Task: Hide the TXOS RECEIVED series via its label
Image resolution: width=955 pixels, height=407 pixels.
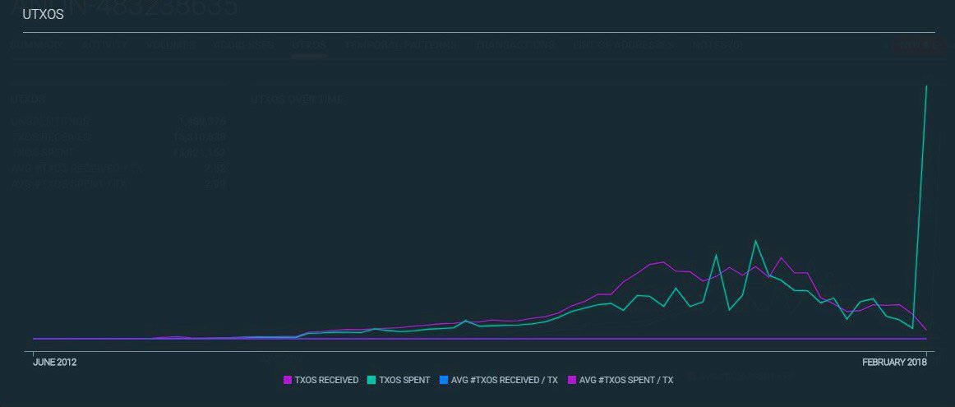Action: (x=326, y=380)
